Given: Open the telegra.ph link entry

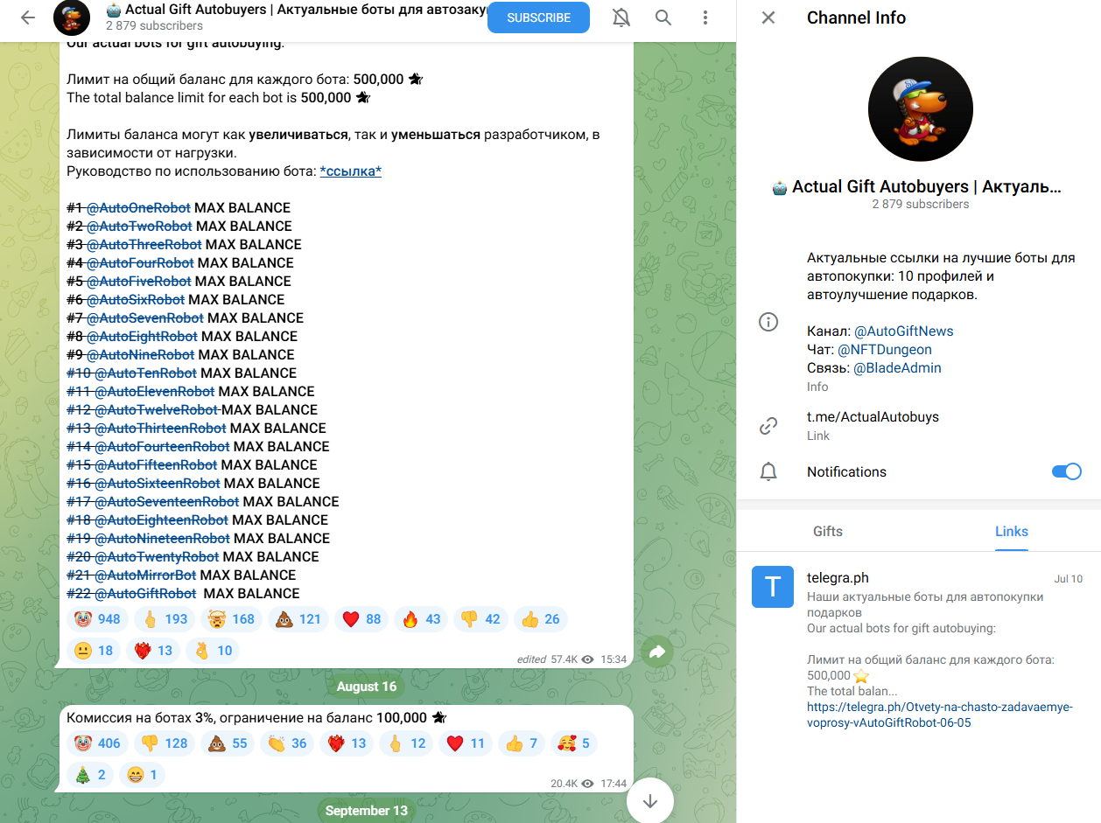Looking at the screenshot, I should tap(919, 652).
